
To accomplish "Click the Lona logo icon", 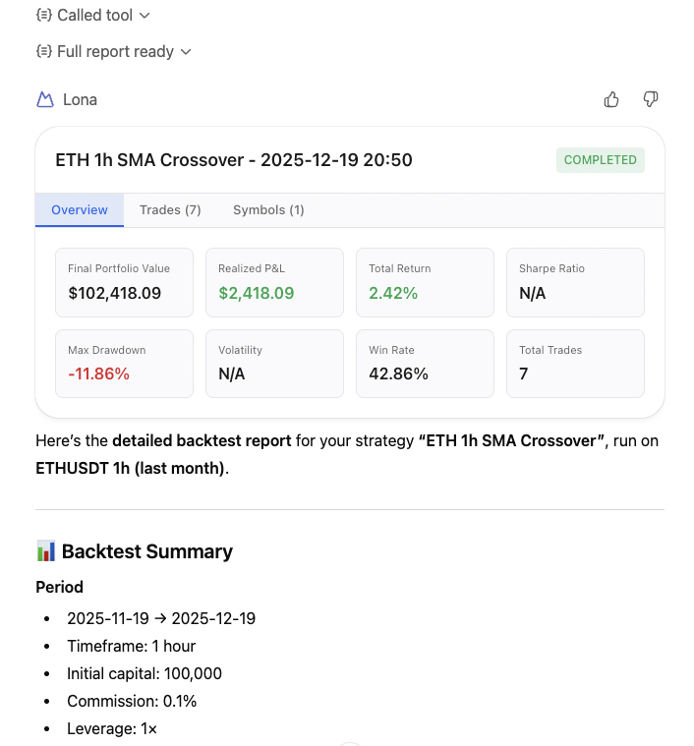I will click(x=44, y=99).
